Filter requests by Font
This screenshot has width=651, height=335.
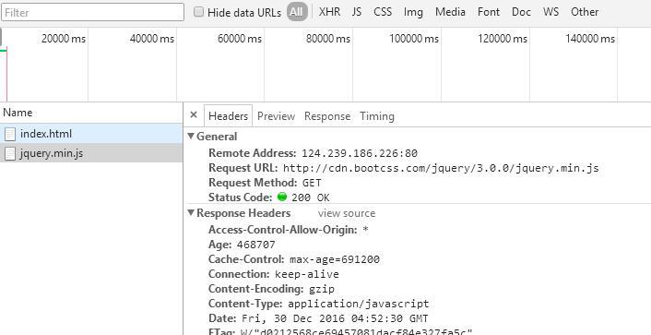(489, 12)
